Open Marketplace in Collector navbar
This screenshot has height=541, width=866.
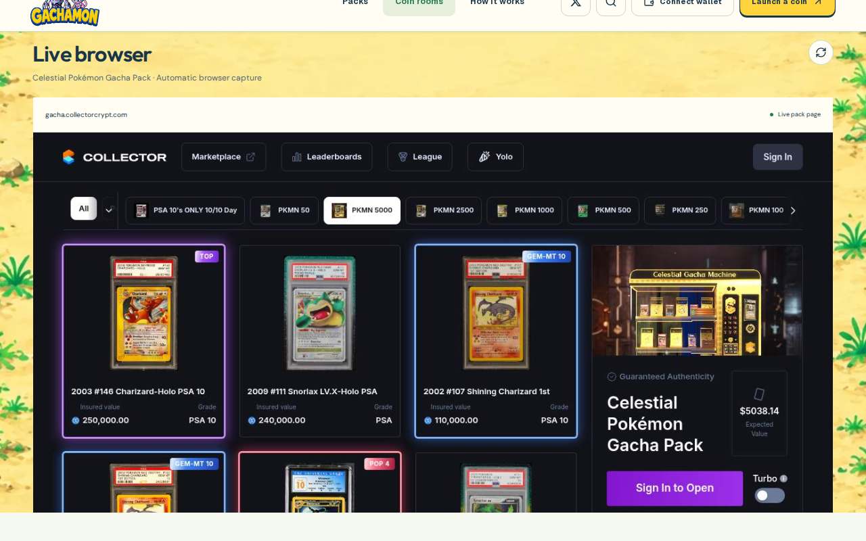223,157
